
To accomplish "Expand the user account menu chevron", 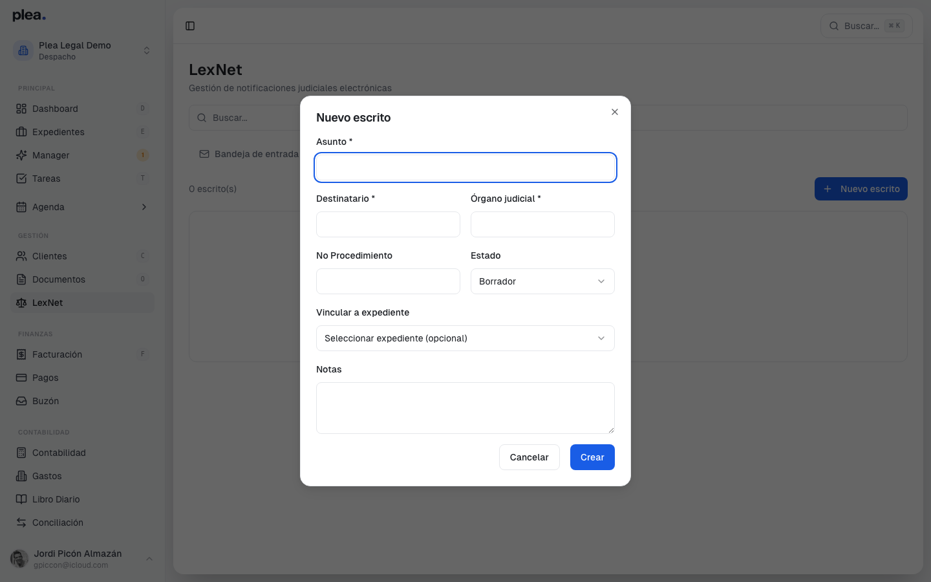I will [149, 559].
